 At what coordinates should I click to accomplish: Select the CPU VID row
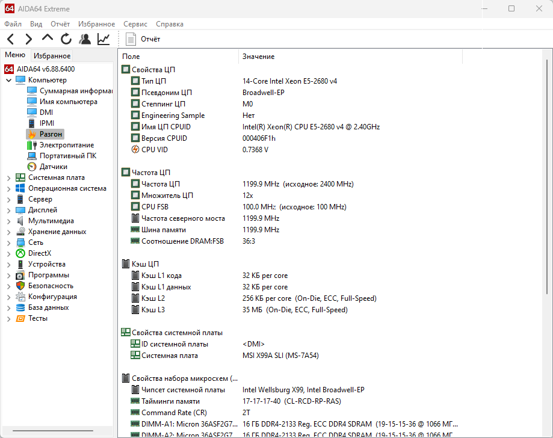coord(154,150)
